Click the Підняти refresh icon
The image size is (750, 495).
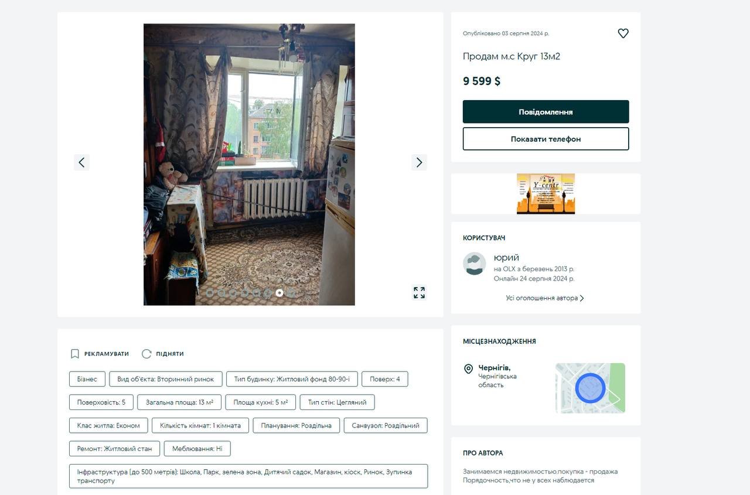146,354
